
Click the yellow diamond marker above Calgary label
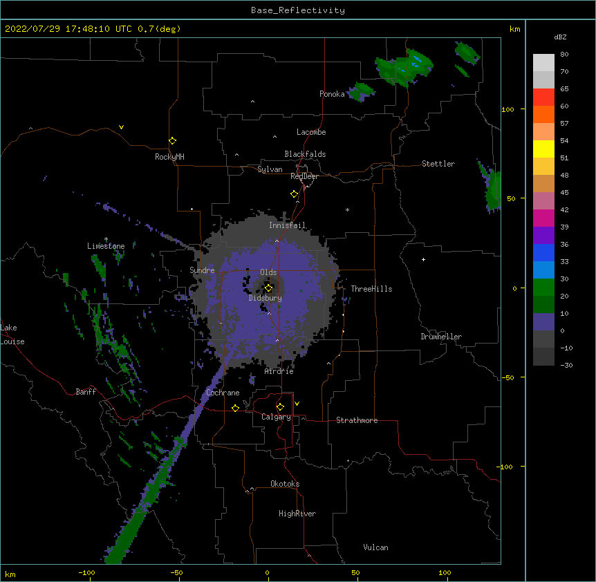click(280, 407)
